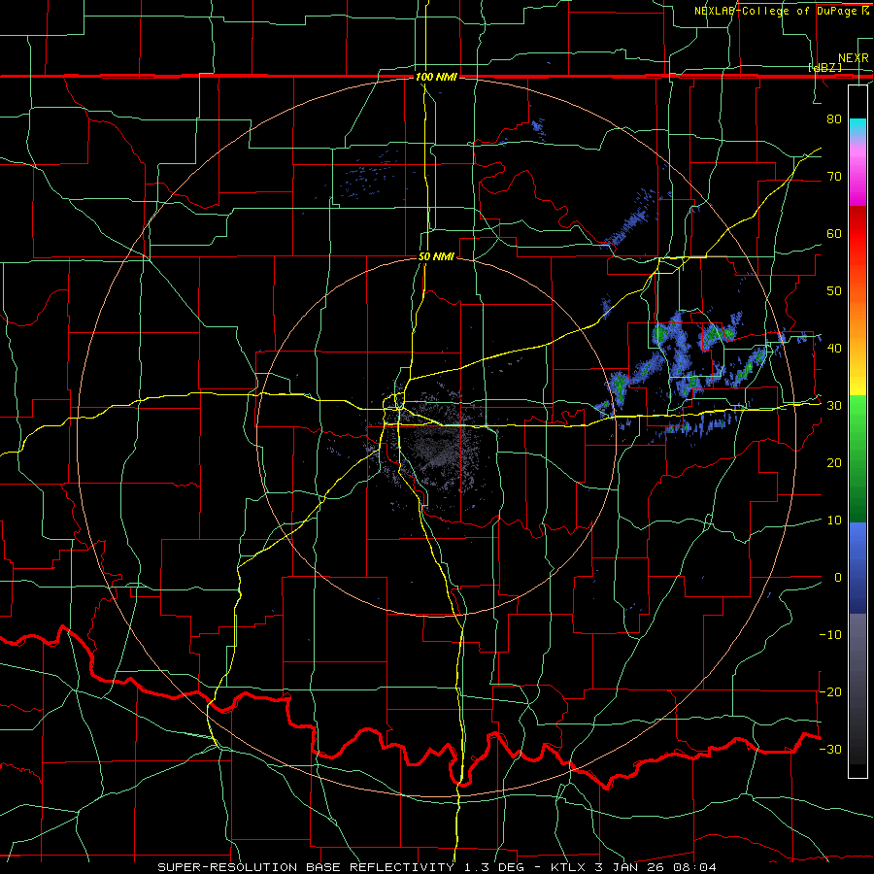Click the KTLX timestamp 3 JAN 26 08:04

pyautogui.click(x=633, y=867)
